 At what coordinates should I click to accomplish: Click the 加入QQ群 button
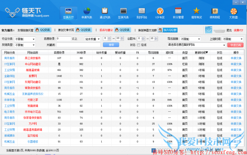coord(168,30)
